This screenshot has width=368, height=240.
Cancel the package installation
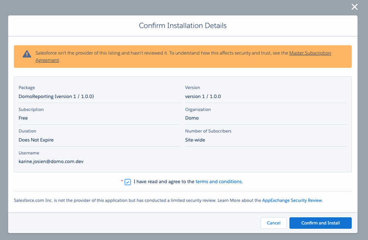(x=273, y=223)
